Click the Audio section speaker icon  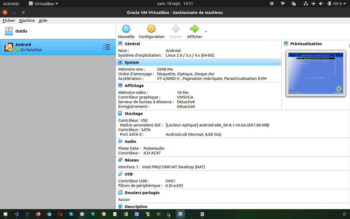[x=120, y=141]
